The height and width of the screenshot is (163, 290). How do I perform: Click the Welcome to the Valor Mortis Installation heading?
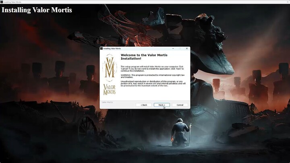point(144,57)
